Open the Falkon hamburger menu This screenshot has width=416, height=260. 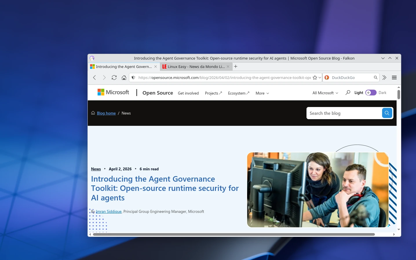tap(394, 78)
